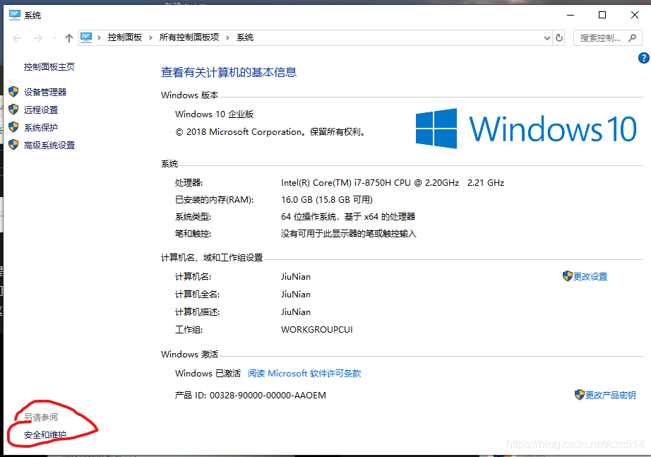Viewport: 651px width, 457px height.
Task: Click the System window title icon
Action: (x=15, y=16)
